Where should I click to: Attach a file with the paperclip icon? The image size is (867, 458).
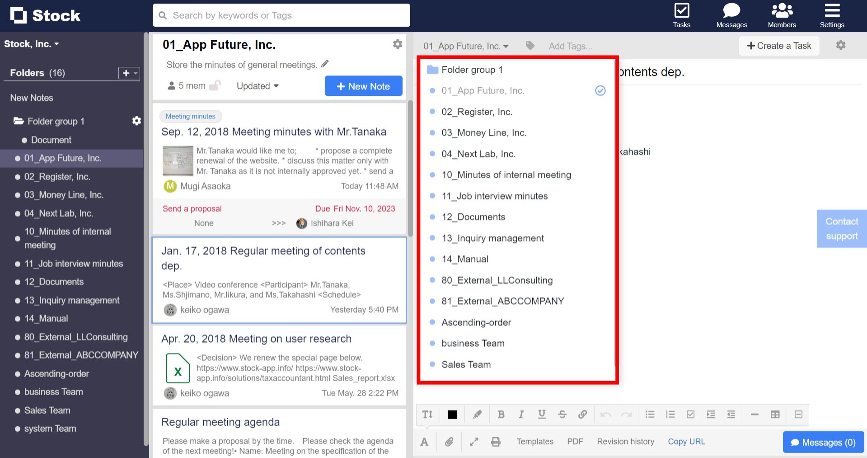click(449, 442)
